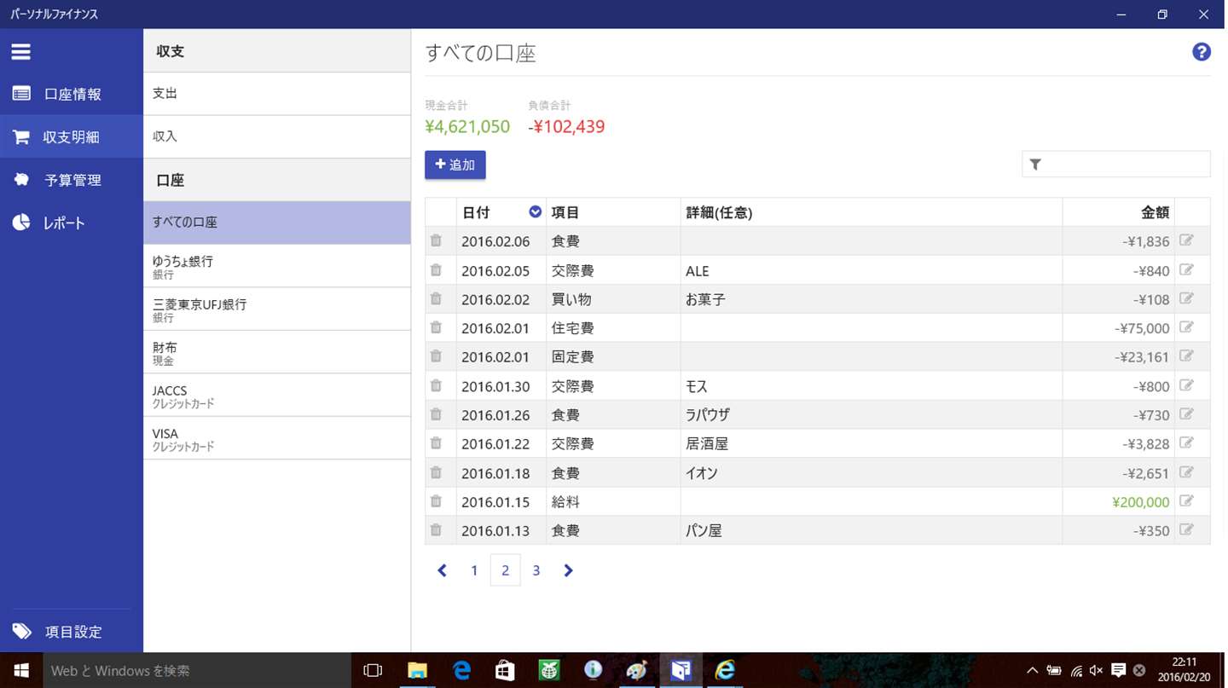Click the 追加 add button

tap(455, 165)
